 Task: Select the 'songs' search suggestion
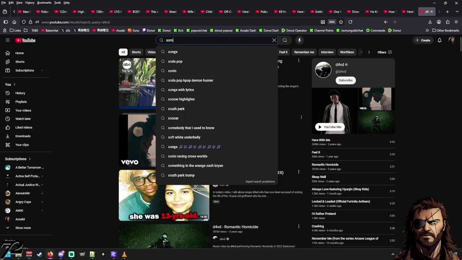217,52
